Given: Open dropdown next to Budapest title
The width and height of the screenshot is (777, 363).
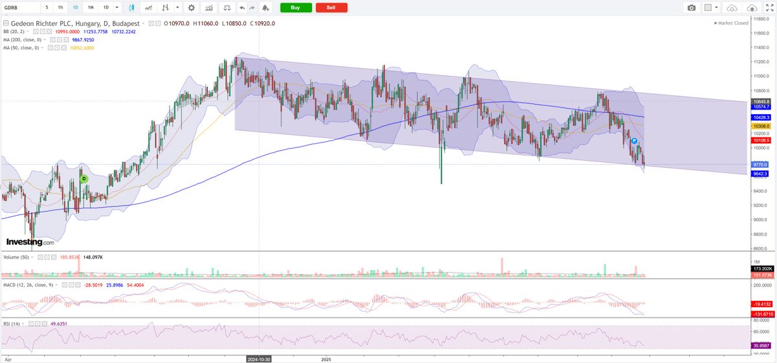Looking at the screenshot, I should (x=143, y=23).
